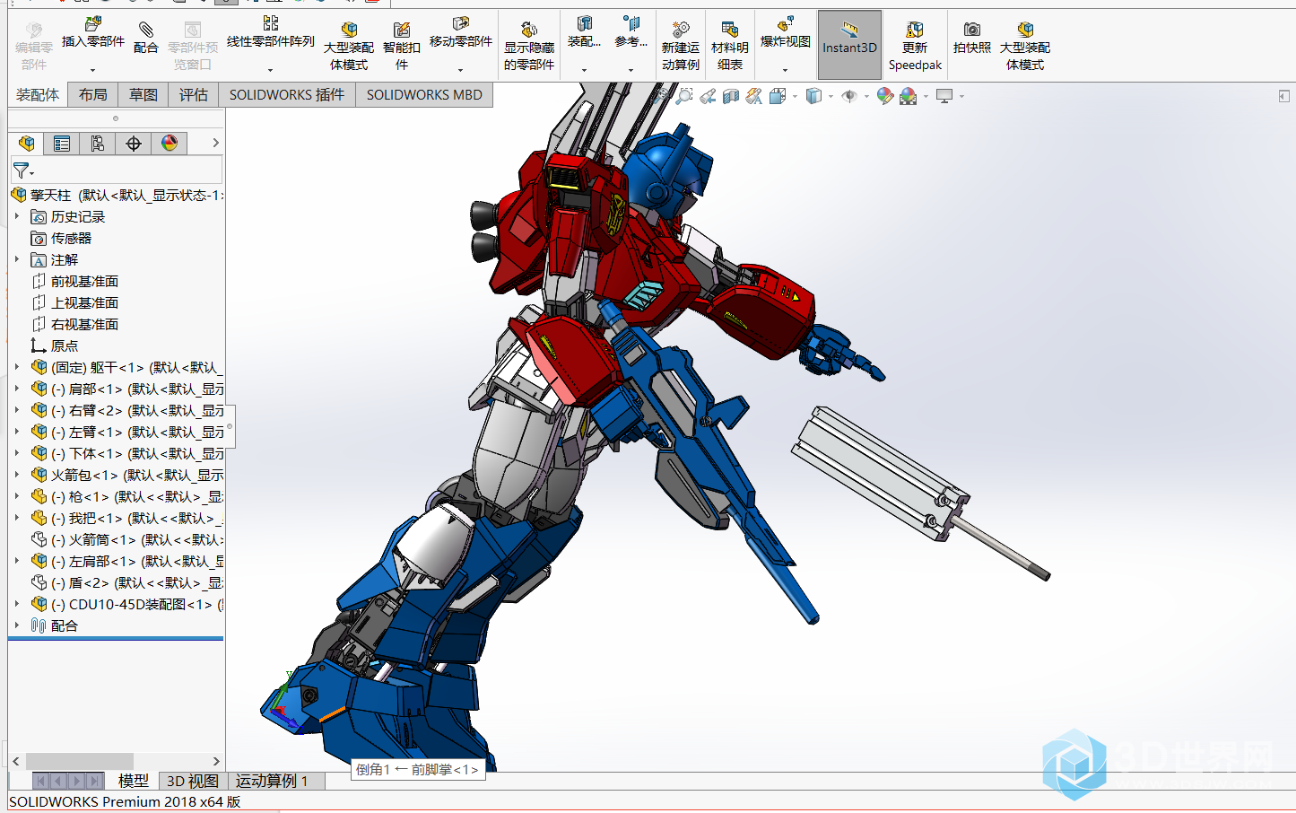The width and height of the screenshot is (1296, 813).
Task: Click Section View icon in view toolbar
Action: click(x=731, y=96)
